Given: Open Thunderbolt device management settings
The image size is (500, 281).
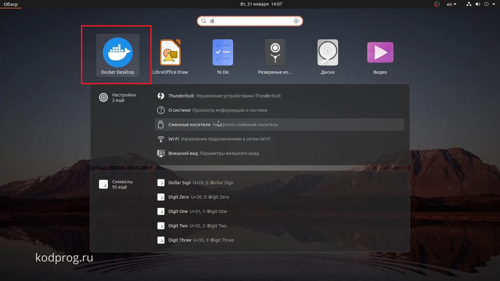Looking at the screenshot, I should pos(279,96).
